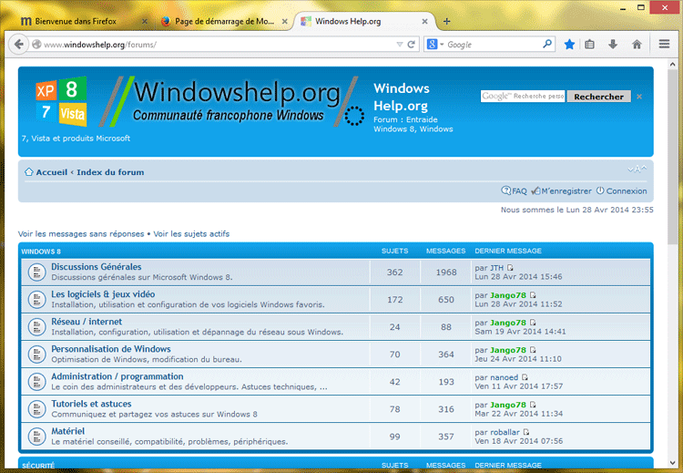683x473 pixels.
Task: Open the Downloads arrow icon
Action: (613, 44)
